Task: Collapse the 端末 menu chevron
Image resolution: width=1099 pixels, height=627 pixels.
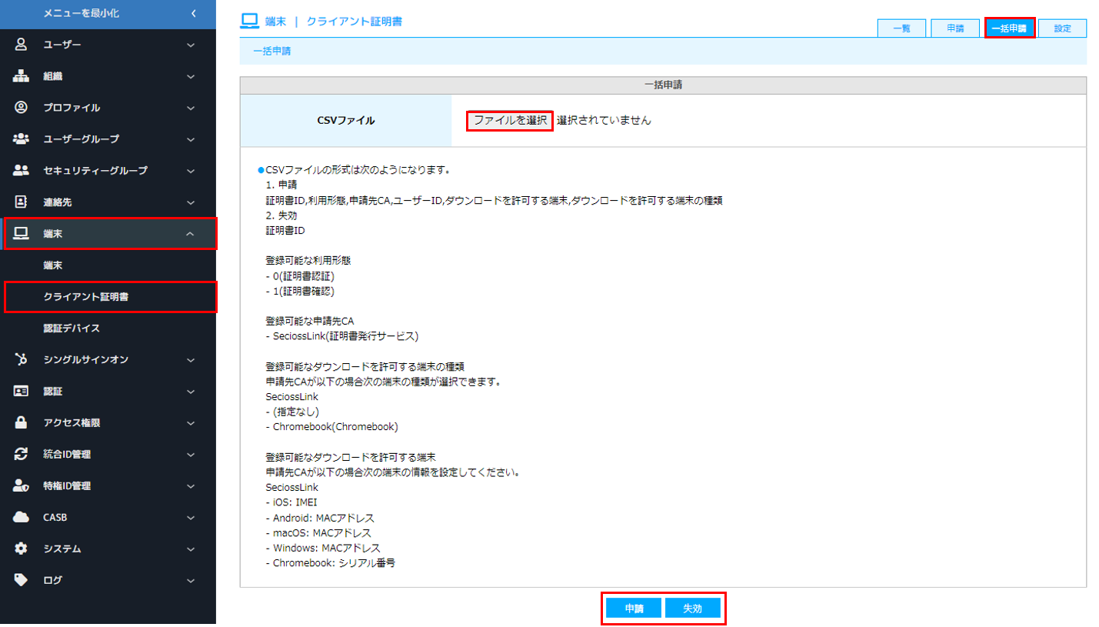Action: (x=191, y=234)
